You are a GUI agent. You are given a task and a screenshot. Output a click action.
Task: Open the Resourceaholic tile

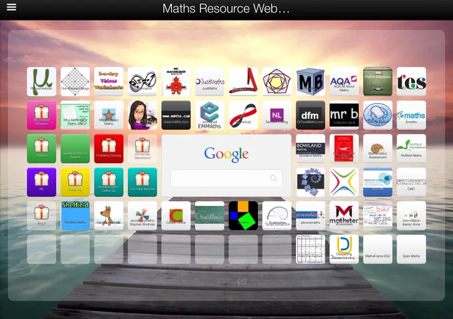click(x=41, y=82)
